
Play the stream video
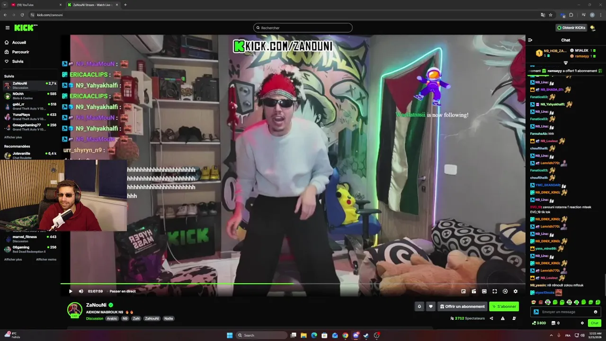point(71,291)
